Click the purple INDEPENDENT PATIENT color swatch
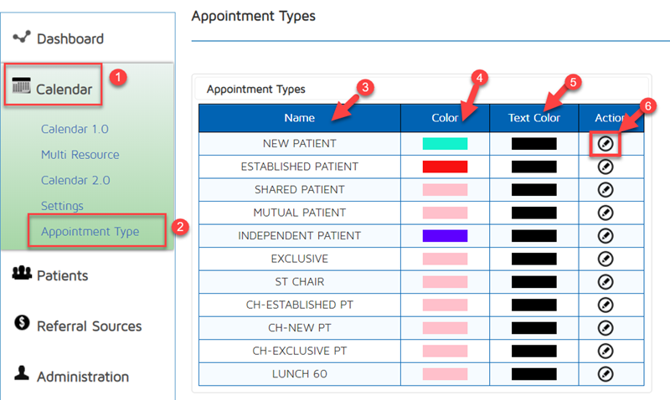The image size is (670, 400). pos(445,236)
